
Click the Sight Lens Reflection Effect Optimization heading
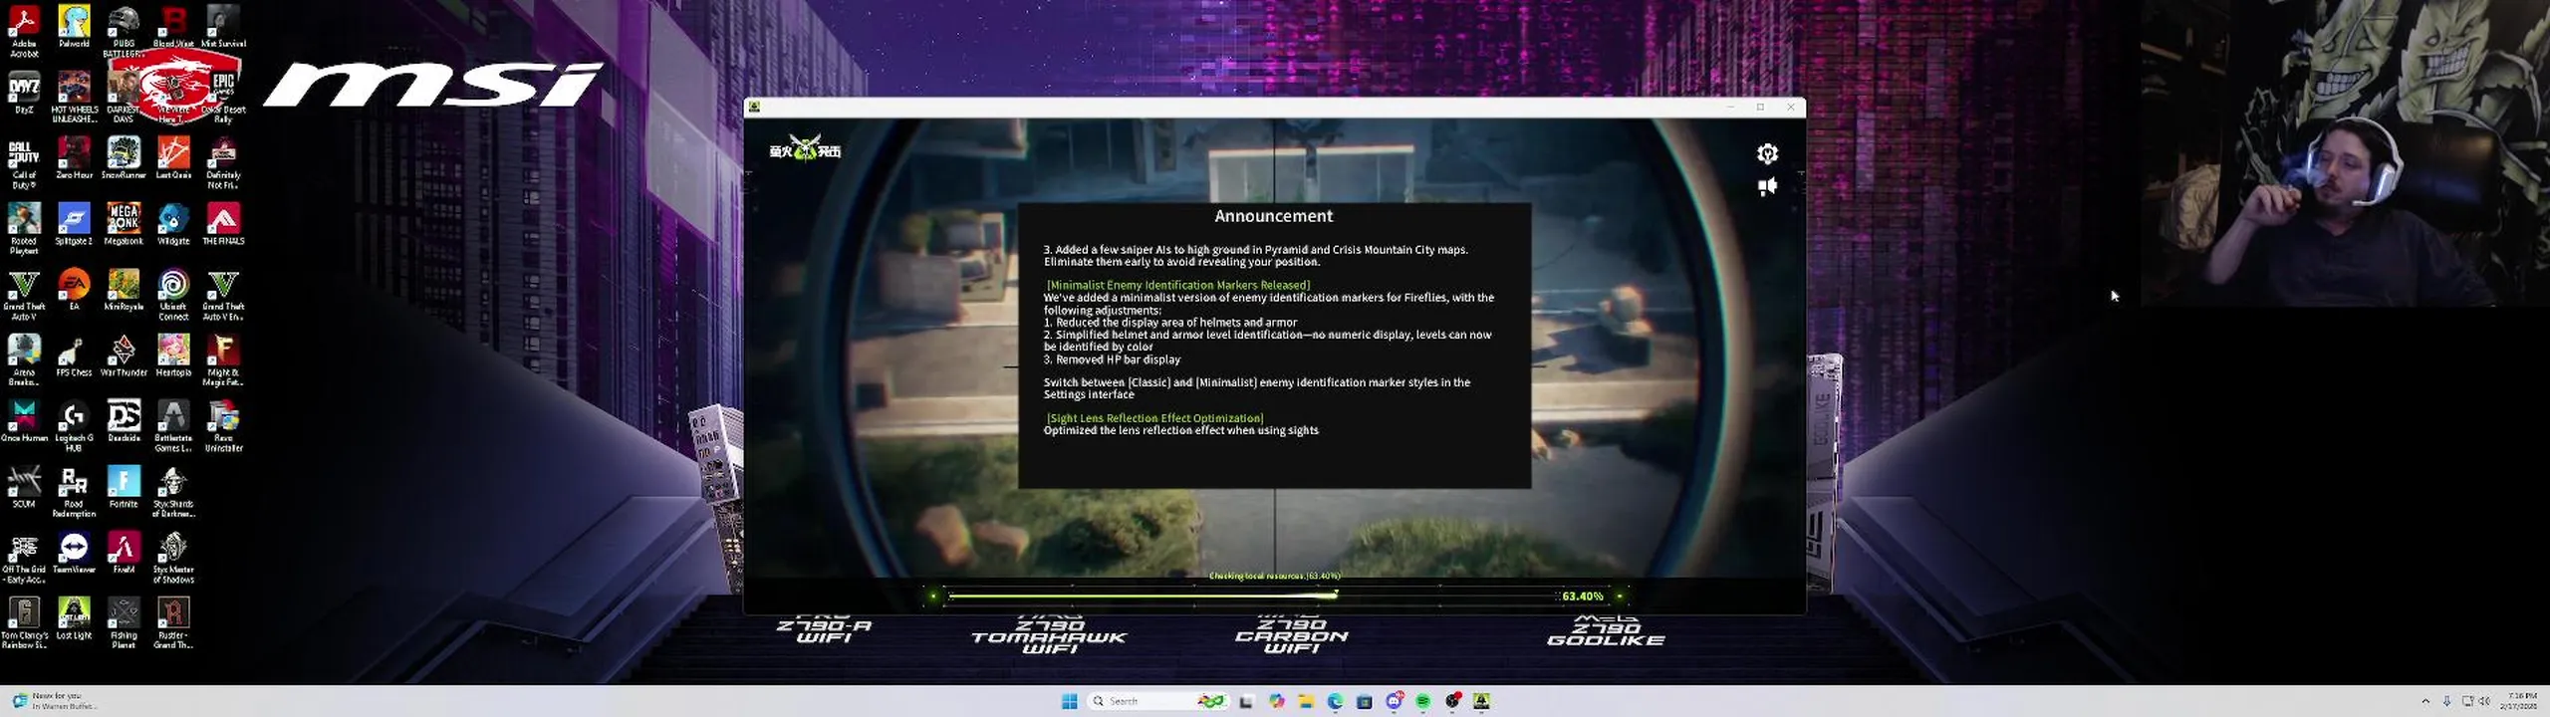1154,418
